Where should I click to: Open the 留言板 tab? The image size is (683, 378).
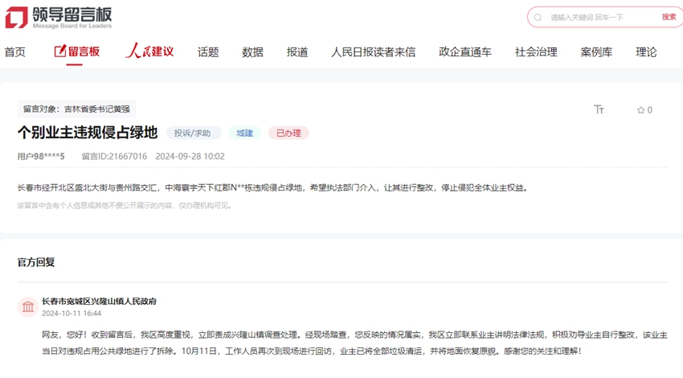(x=77, y=51)
